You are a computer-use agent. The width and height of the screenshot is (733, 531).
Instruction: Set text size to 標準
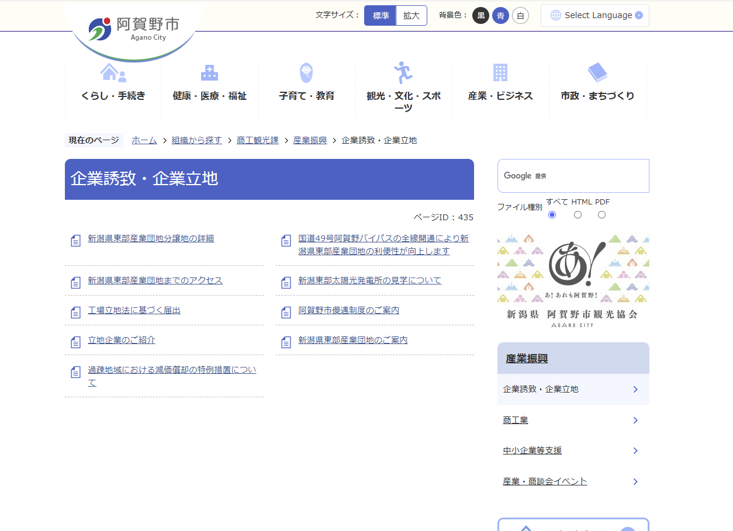(381, 16)
